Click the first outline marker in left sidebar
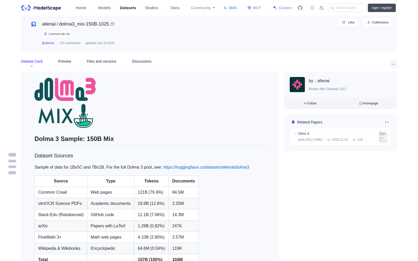The width and height of the screenshot is (418, 261). [x=12, y=155]
